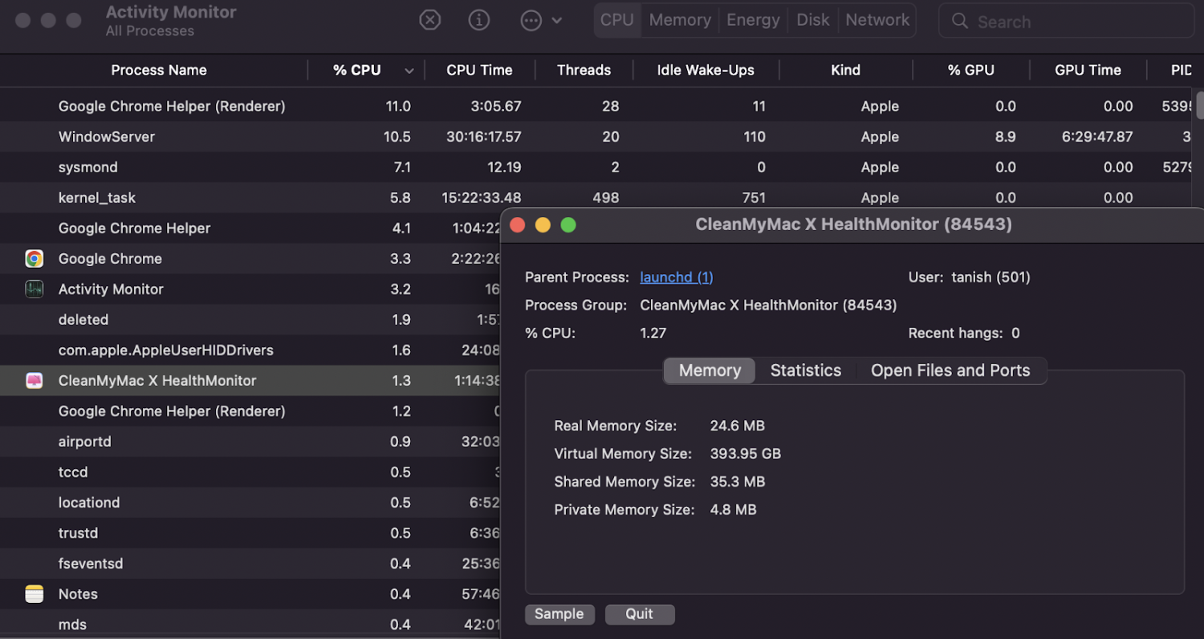Screen dimensions: 1204x639
Task: Click the inspect process info icon
Action: 479,20
